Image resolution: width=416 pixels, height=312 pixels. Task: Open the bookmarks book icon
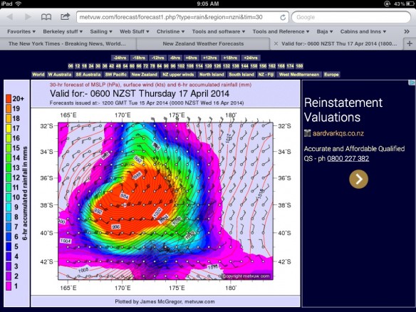coord(46,17)
